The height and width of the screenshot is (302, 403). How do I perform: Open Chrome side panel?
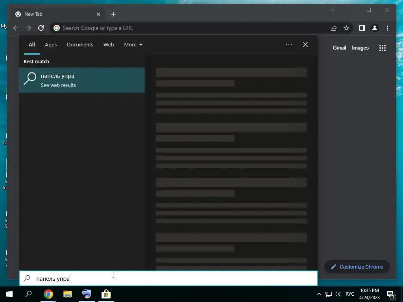point(362,28)
